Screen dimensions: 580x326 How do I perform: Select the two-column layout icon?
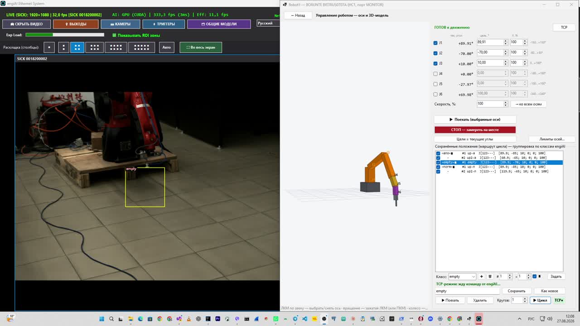pos(77,47)
